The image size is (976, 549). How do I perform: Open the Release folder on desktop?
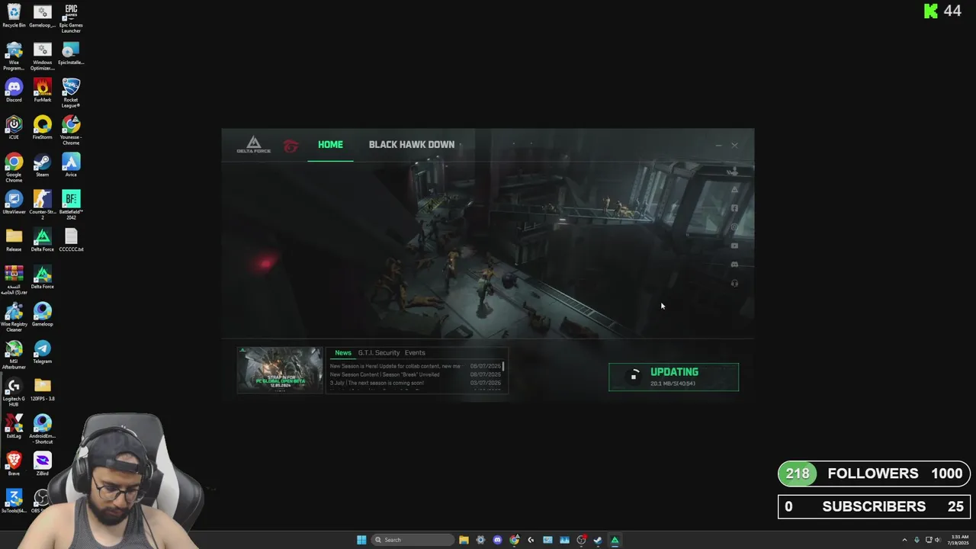pos(14,240)
